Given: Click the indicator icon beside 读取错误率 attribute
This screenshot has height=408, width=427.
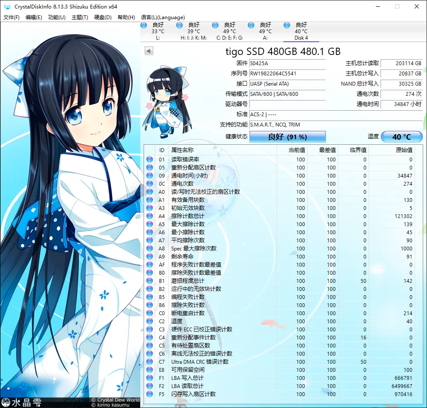Looking at the screenshot, I should [x=150, y=160].
